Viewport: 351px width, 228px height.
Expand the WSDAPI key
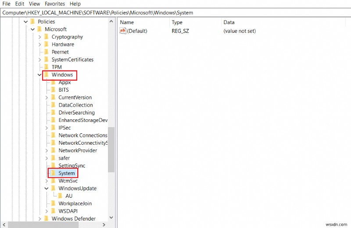tap(47, 211)
